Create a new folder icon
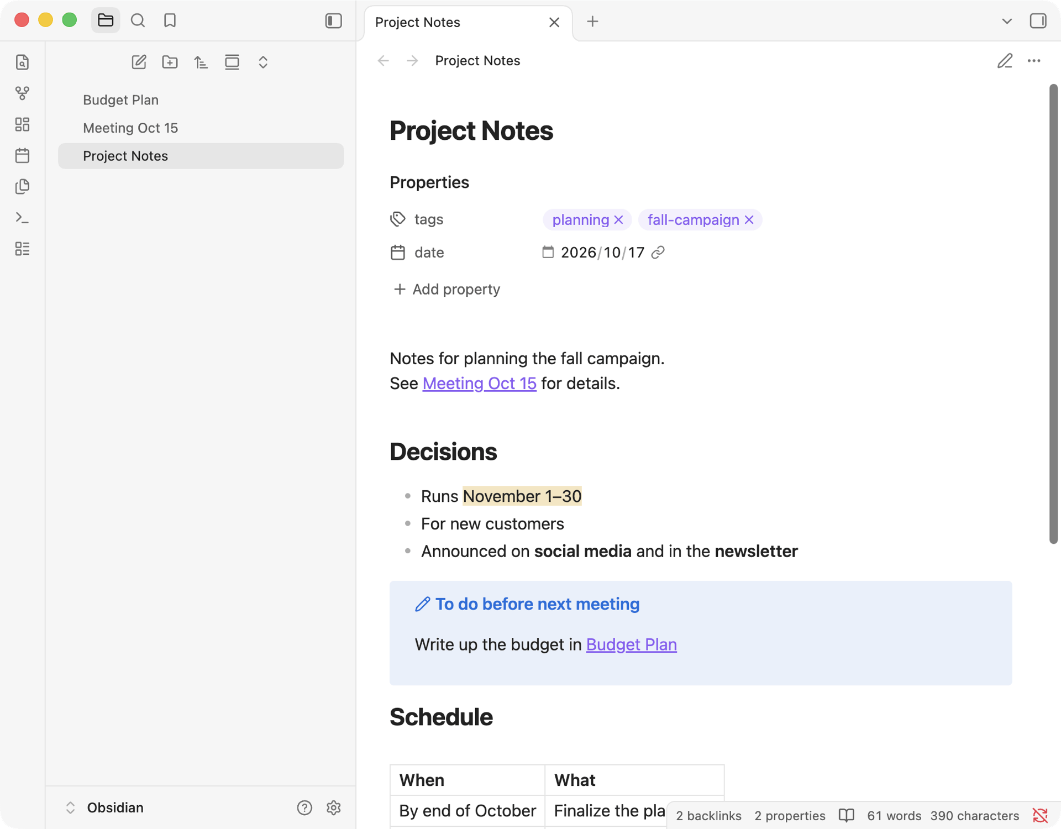This screenshot has height=829, width=1061. [170, 62]
